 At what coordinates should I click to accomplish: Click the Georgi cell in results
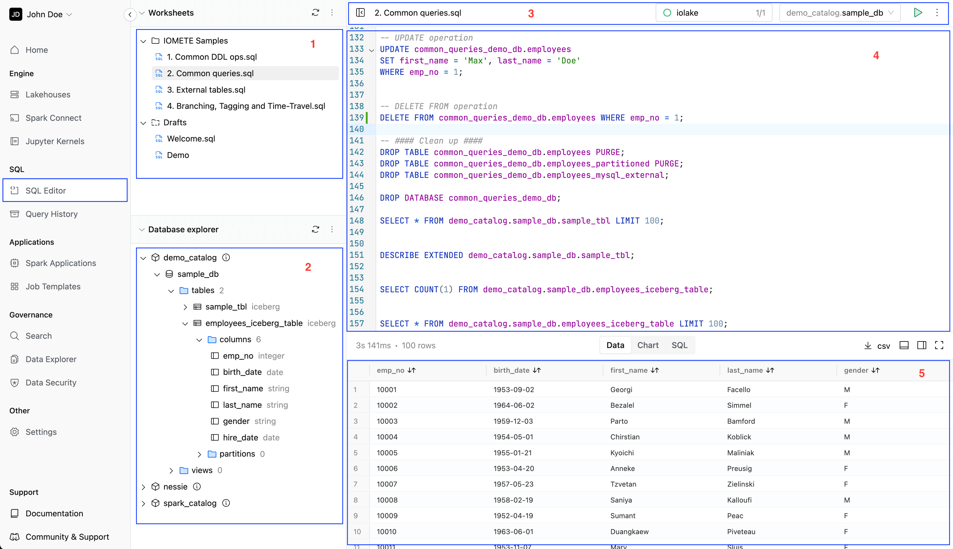click(x=621, y=389)
